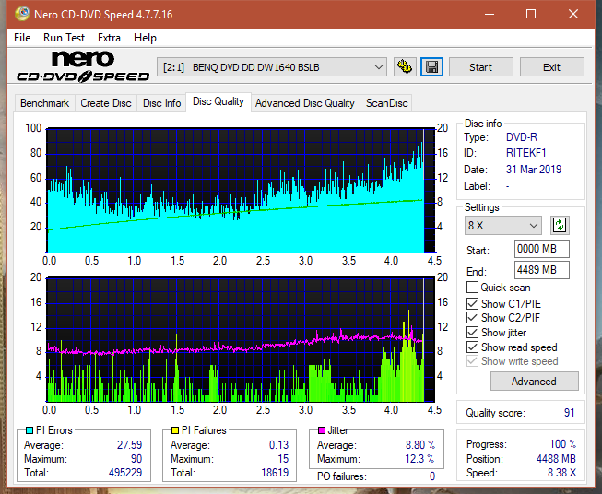Switch to the ScanDisc tab

[386, 103]
